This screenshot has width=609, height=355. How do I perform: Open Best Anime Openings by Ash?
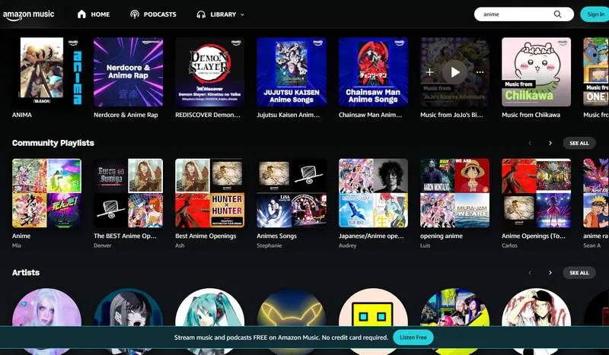(x=210, y=193)
